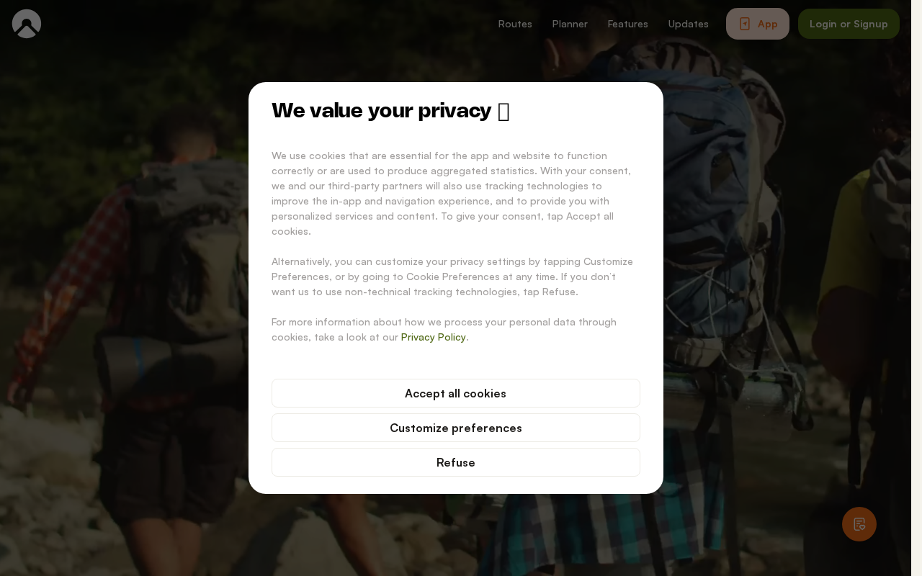Click the App download button
This screenshot has width=922, height=576.
click(758, 24)
